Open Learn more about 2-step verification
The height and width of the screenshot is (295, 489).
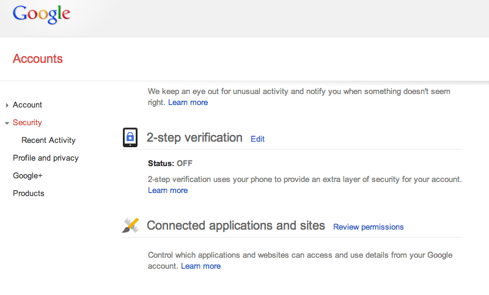(x=167, y=191)
